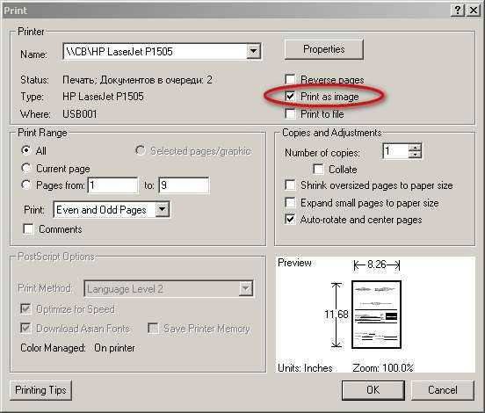485x413 pixels.
Task: Click the help question mark icon
Action: point(458,11)
